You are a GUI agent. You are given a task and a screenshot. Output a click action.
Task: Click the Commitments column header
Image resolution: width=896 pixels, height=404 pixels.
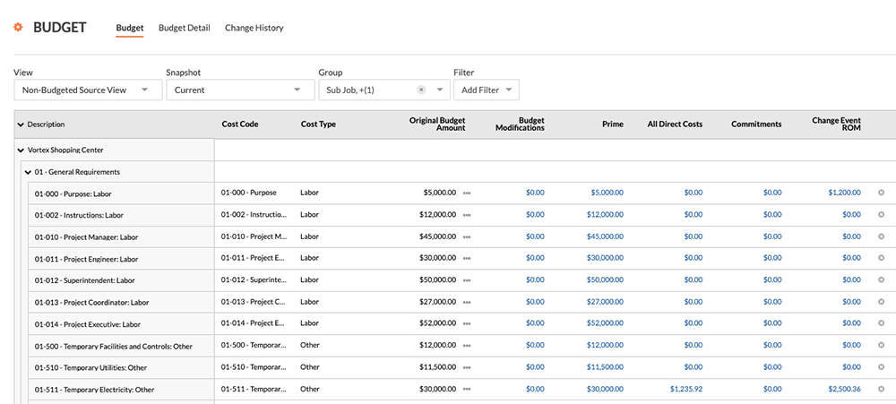[x=756, y=124]
